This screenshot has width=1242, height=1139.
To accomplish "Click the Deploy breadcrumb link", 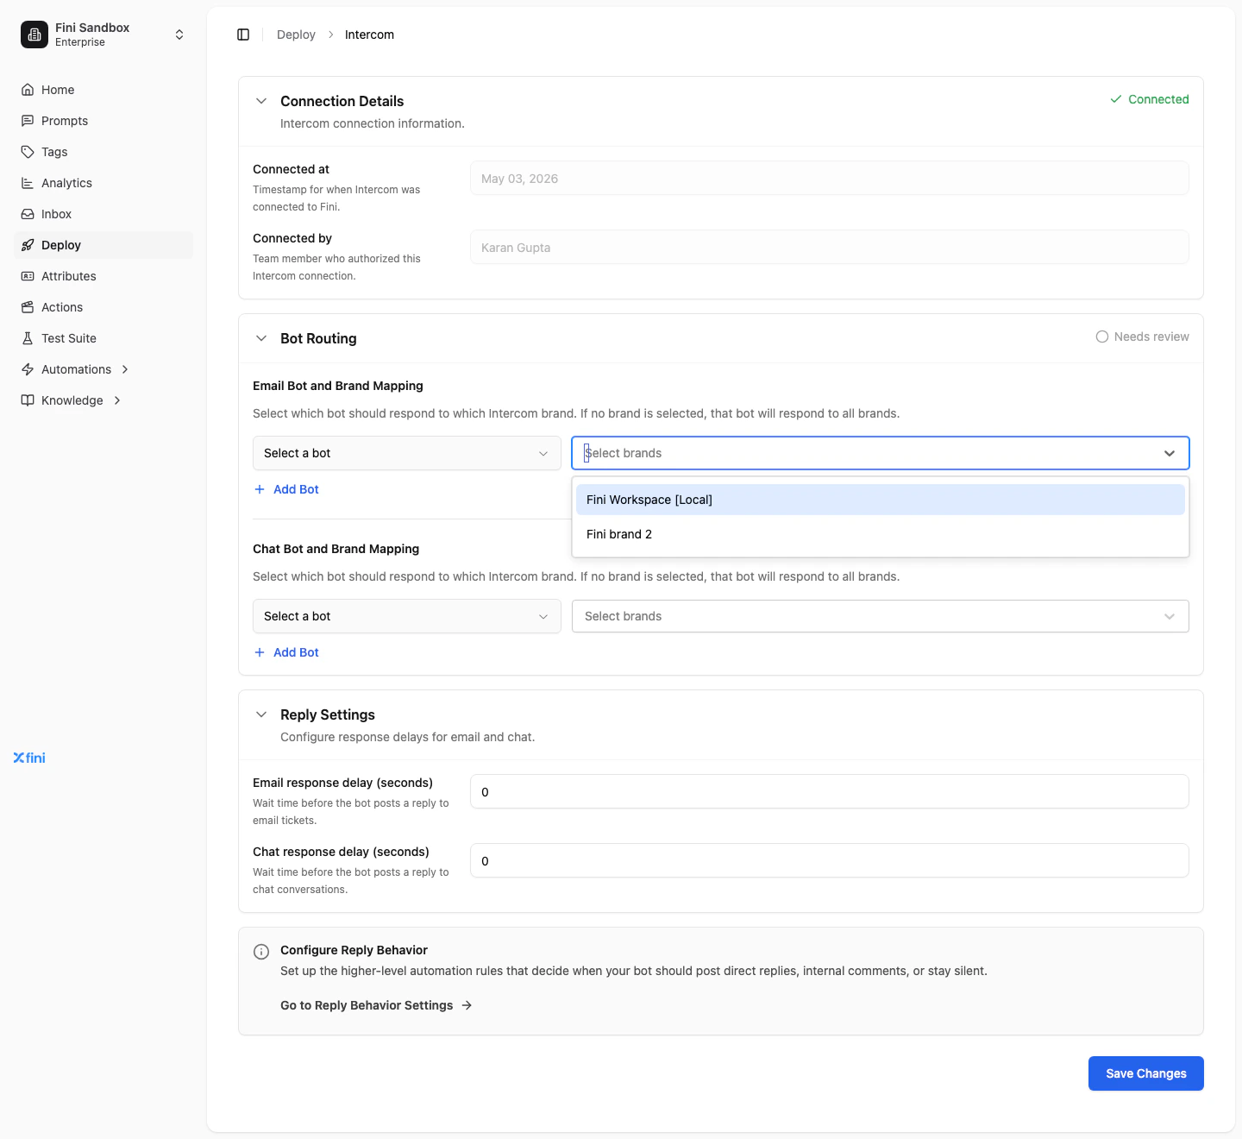I will [x=296, y=35].
